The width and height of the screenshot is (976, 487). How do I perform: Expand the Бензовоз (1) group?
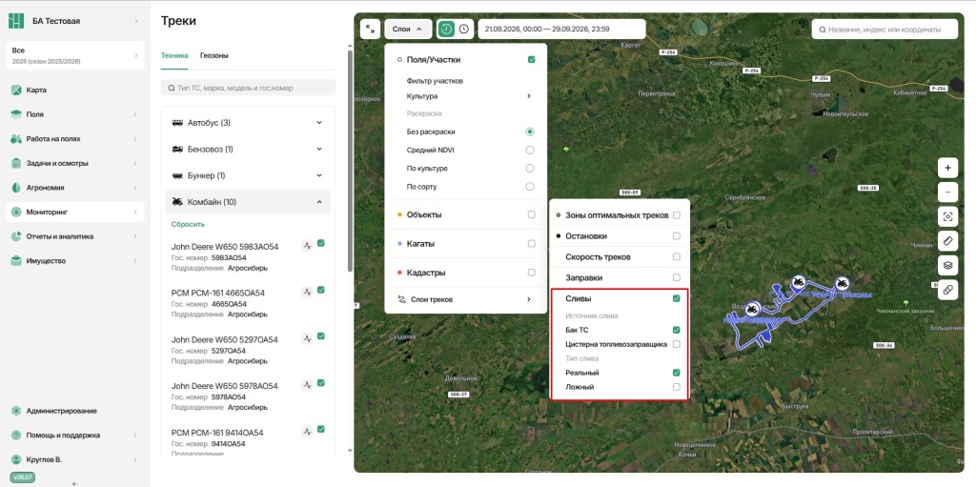coord(248,150)
